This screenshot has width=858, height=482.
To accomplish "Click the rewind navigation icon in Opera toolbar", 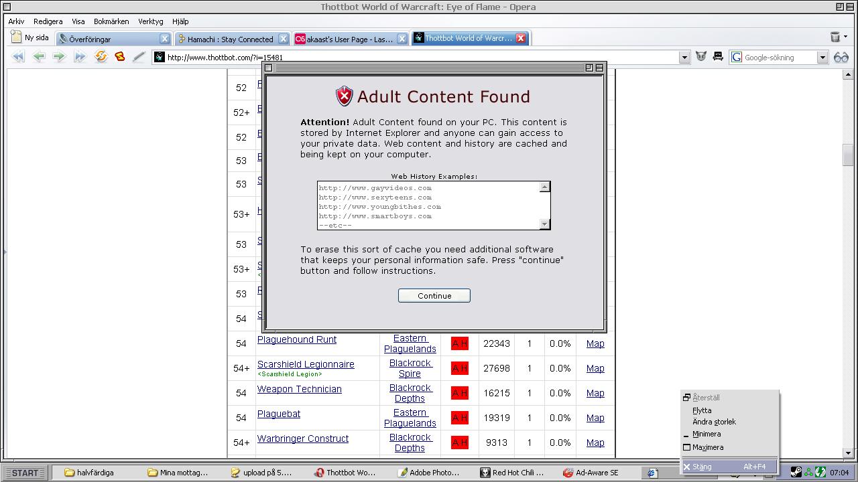I will (x=18, y=57).
